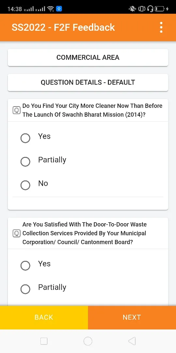Expand the QUESTION DETAILS - DEFAULT header

click(x=88, y=82)
